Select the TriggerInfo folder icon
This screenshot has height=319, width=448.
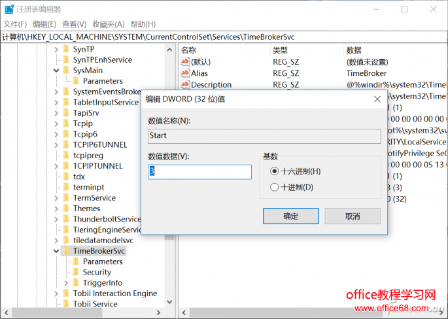pyautogui.click(x=76, y=283)
